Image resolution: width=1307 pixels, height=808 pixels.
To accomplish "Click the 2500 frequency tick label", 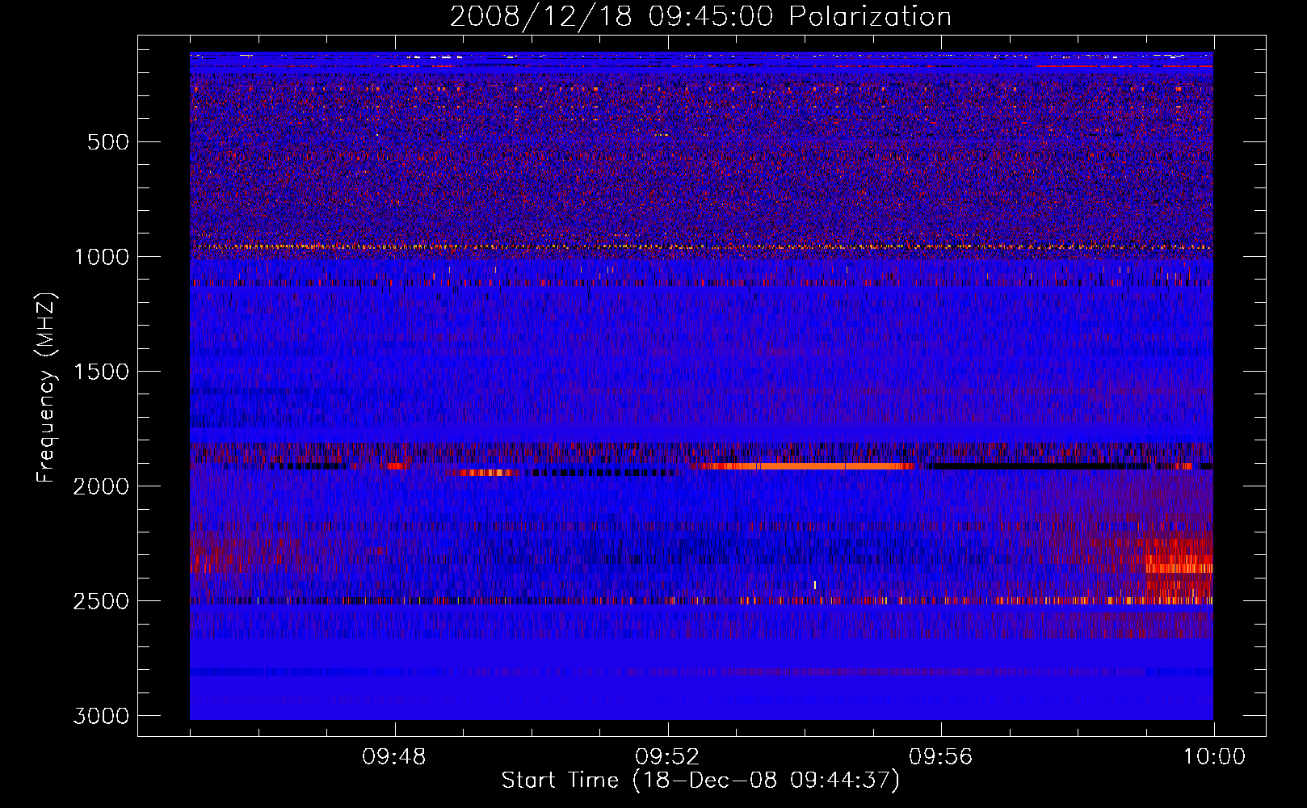I will (x=101, y=601).
